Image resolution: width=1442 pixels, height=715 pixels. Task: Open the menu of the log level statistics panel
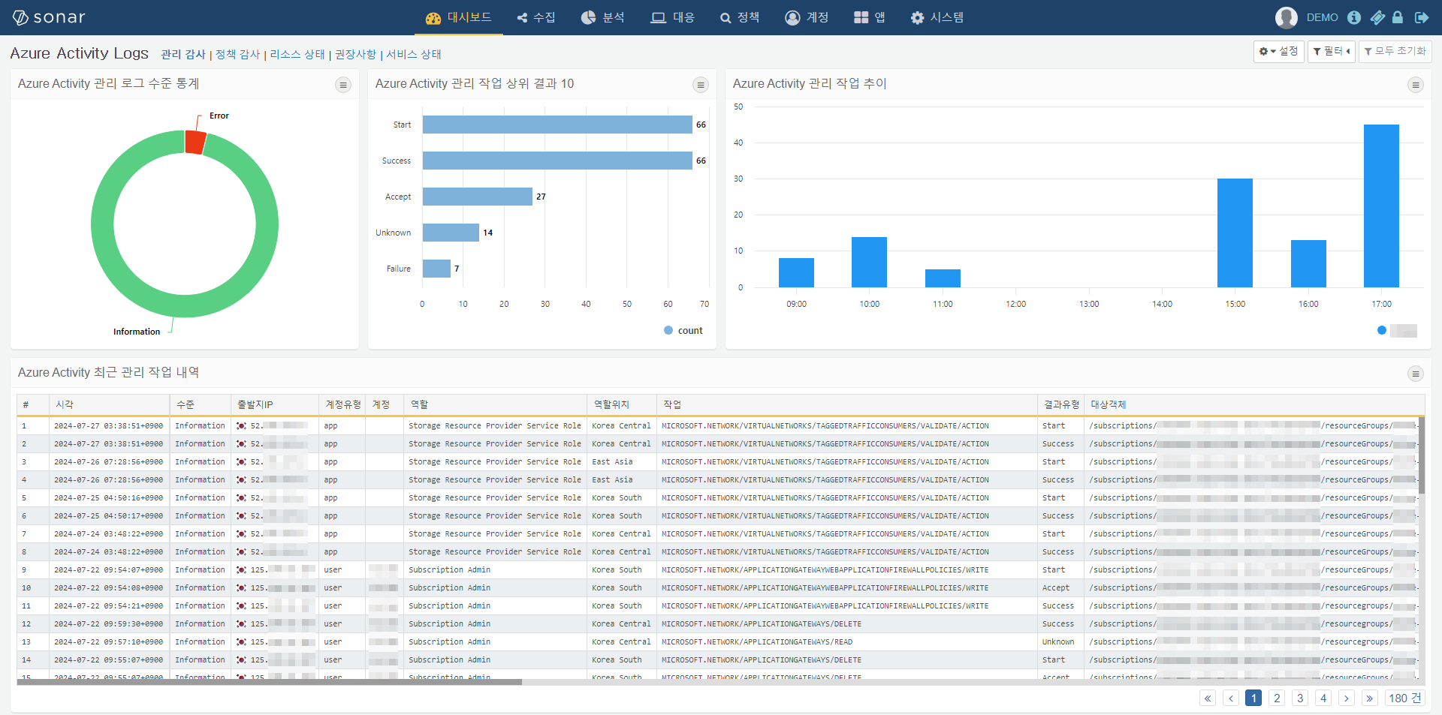coord(343,85)
